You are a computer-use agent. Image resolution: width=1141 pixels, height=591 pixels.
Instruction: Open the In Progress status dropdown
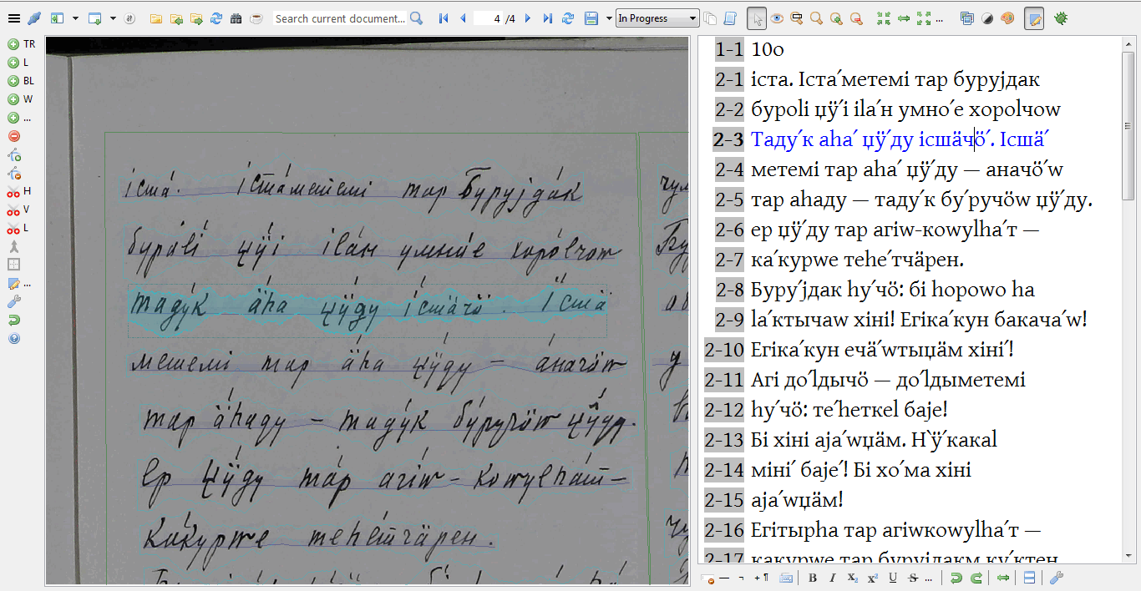(657, 18)
